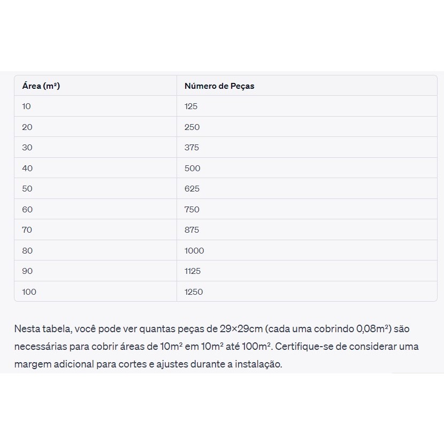This screenshot has height=444, width=444.
Task: Click the cell containing 375
Action: pyautogui.click(x=307, y=148)
